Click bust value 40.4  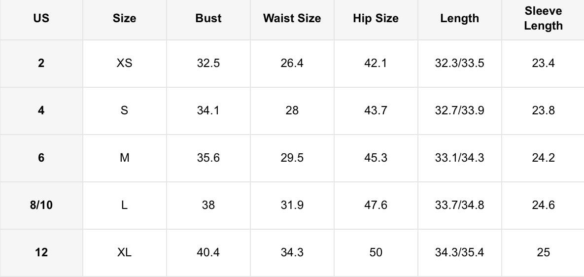[208, 252]
